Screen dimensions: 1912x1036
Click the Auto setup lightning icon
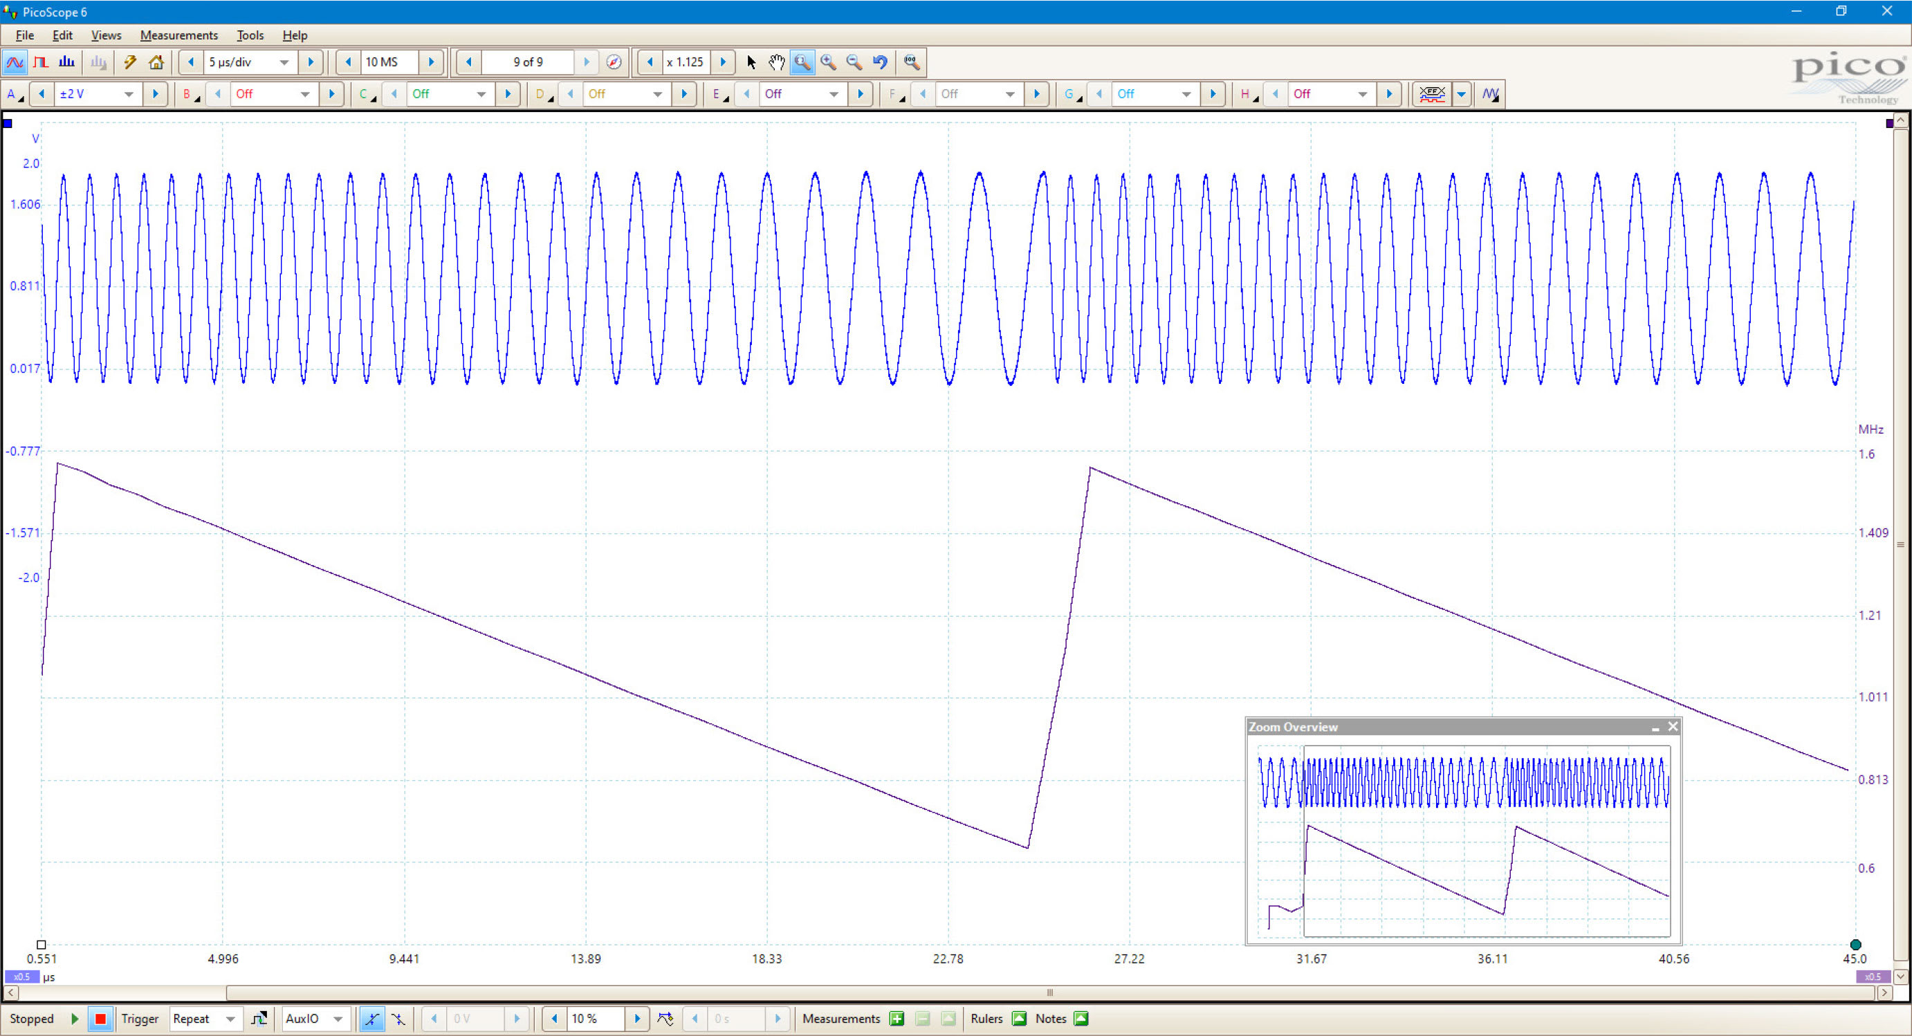click(130, 62)
